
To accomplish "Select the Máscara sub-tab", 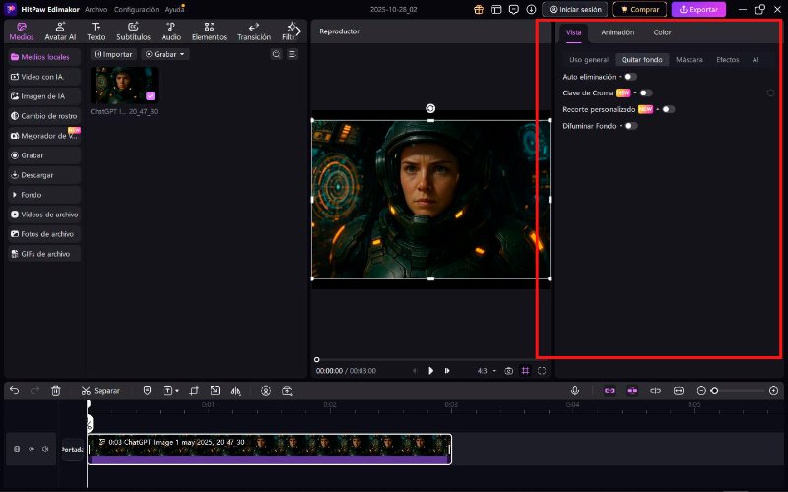I will coord(689,60).
